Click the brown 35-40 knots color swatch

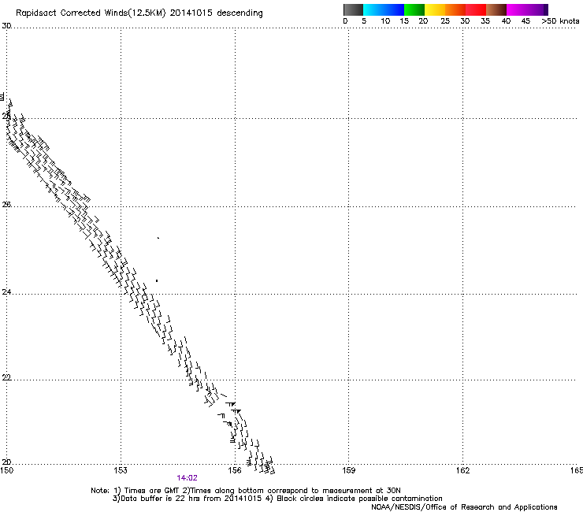496,9
